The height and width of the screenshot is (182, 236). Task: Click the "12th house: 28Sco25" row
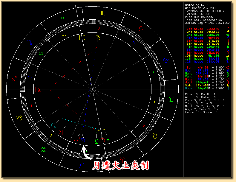[202, 62]
